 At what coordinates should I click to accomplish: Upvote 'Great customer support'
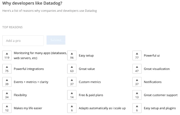pyautogui.click(x=137, y=95)
